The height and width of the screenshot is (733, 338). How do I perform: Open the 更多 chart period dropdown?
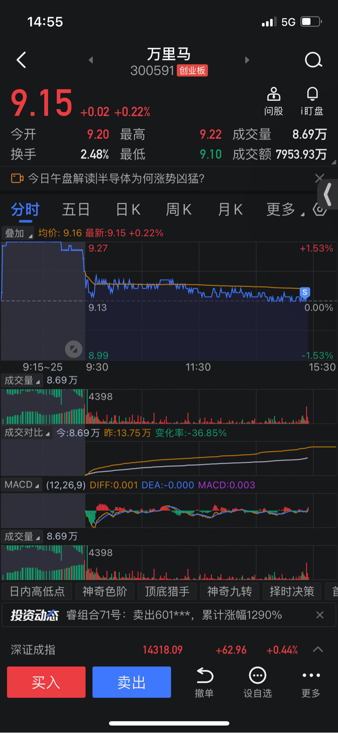pos(285,209)
